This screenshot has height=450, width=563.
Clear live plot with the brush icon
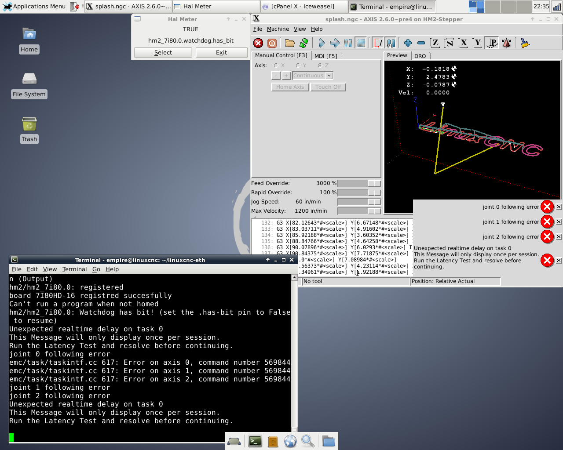(x=525, y=43)
